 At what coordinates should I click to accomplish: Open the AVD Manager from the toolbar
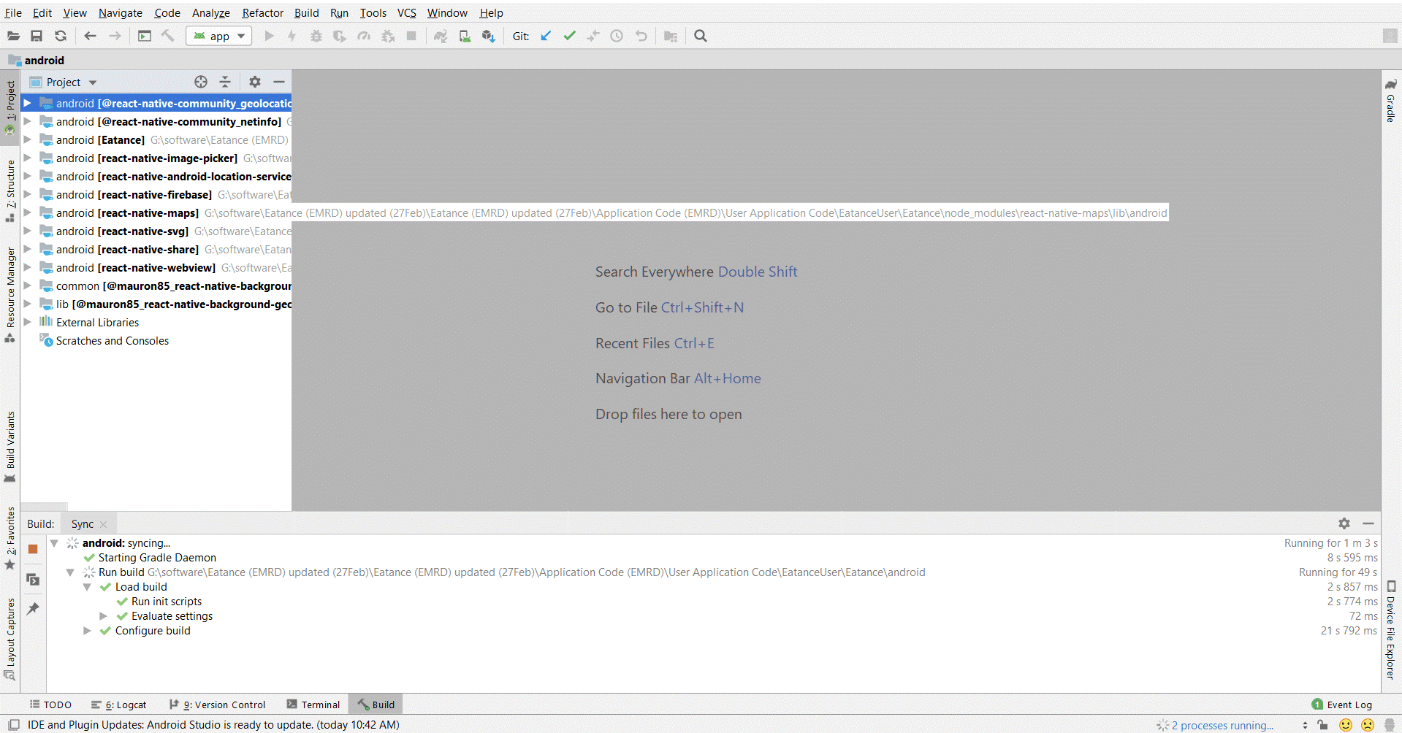click(465, 36)
